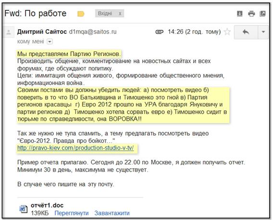Open the pravo-kiev.com production-studio link

click(x=75, y=148)
